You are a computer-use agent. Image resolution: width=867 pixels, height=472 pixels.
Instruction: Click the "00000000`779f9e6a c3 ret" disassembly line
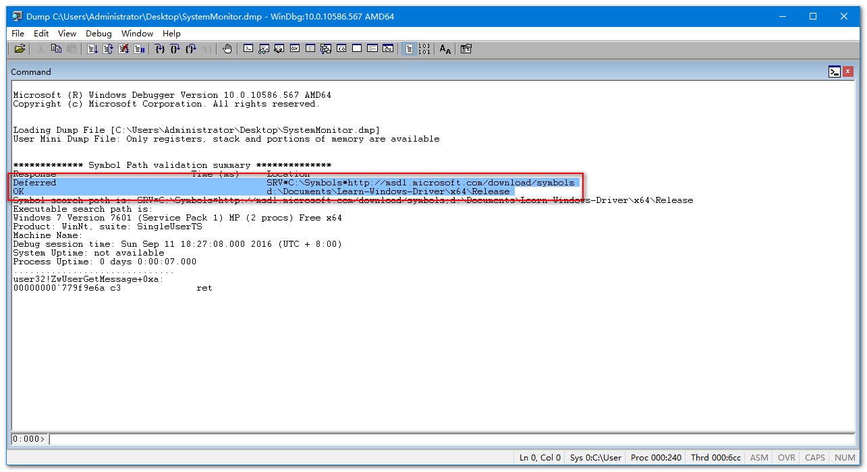(x=113, y=288)
